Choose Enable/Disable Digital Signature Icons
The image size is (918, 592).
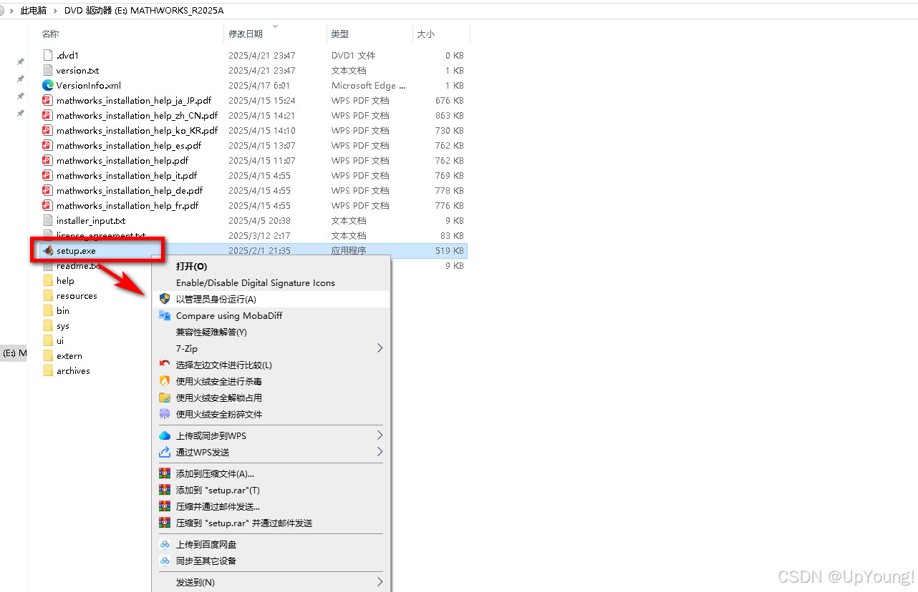[271, 282]
